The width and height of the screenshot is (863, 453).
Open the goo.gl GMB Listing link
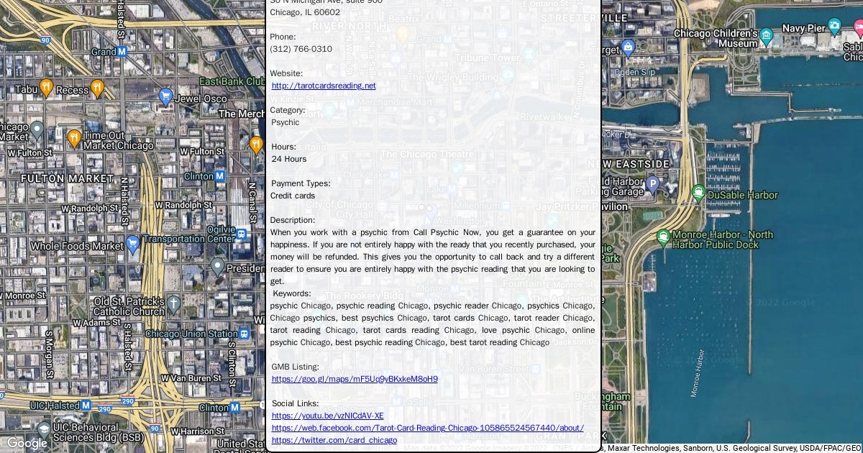tap(355, 379)
